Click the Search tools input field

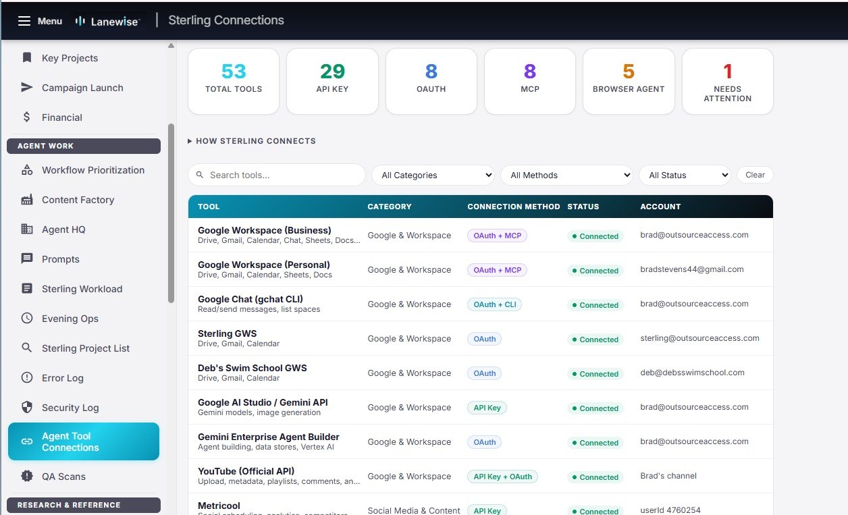coord(277,175)
